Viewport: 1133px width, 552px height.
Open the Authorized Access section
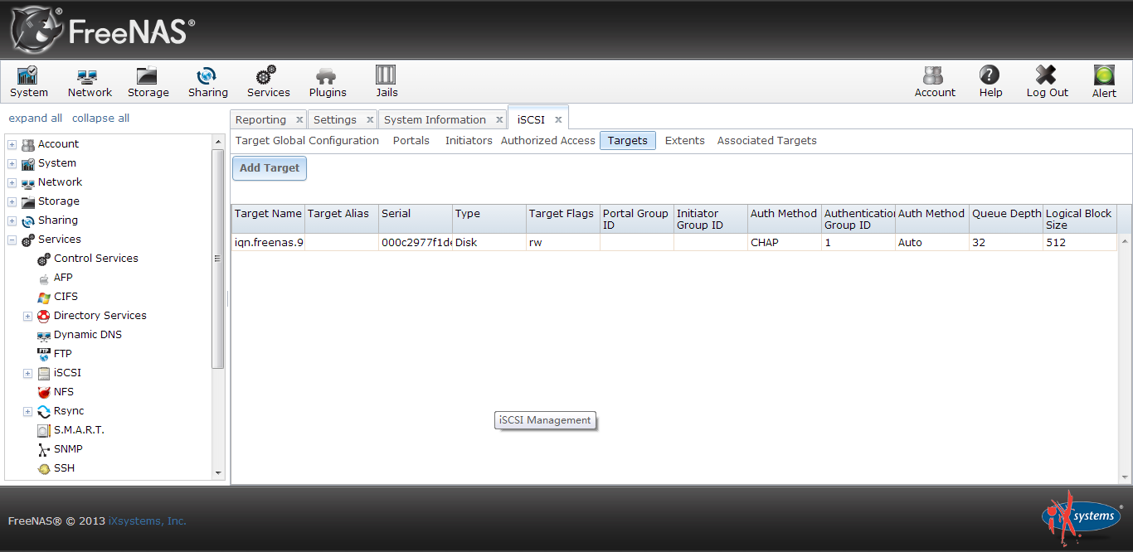[548, 141]
